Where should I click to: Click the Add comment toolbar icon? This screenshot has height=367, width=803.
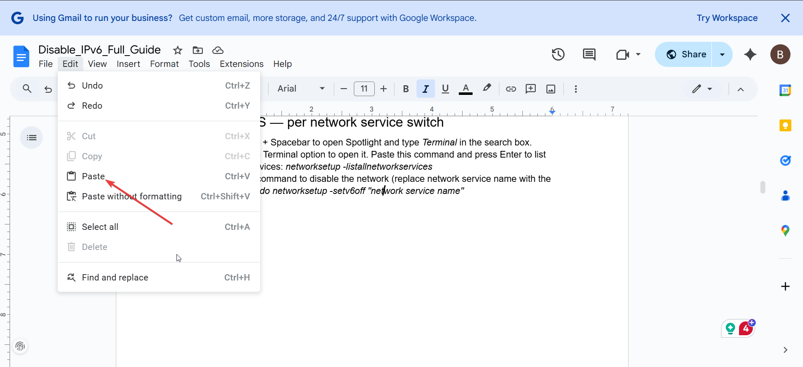pos(531,89)
